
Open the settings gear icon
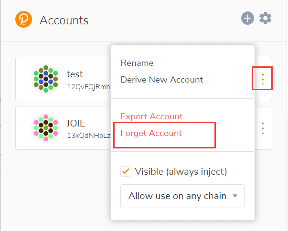[266, 18]
